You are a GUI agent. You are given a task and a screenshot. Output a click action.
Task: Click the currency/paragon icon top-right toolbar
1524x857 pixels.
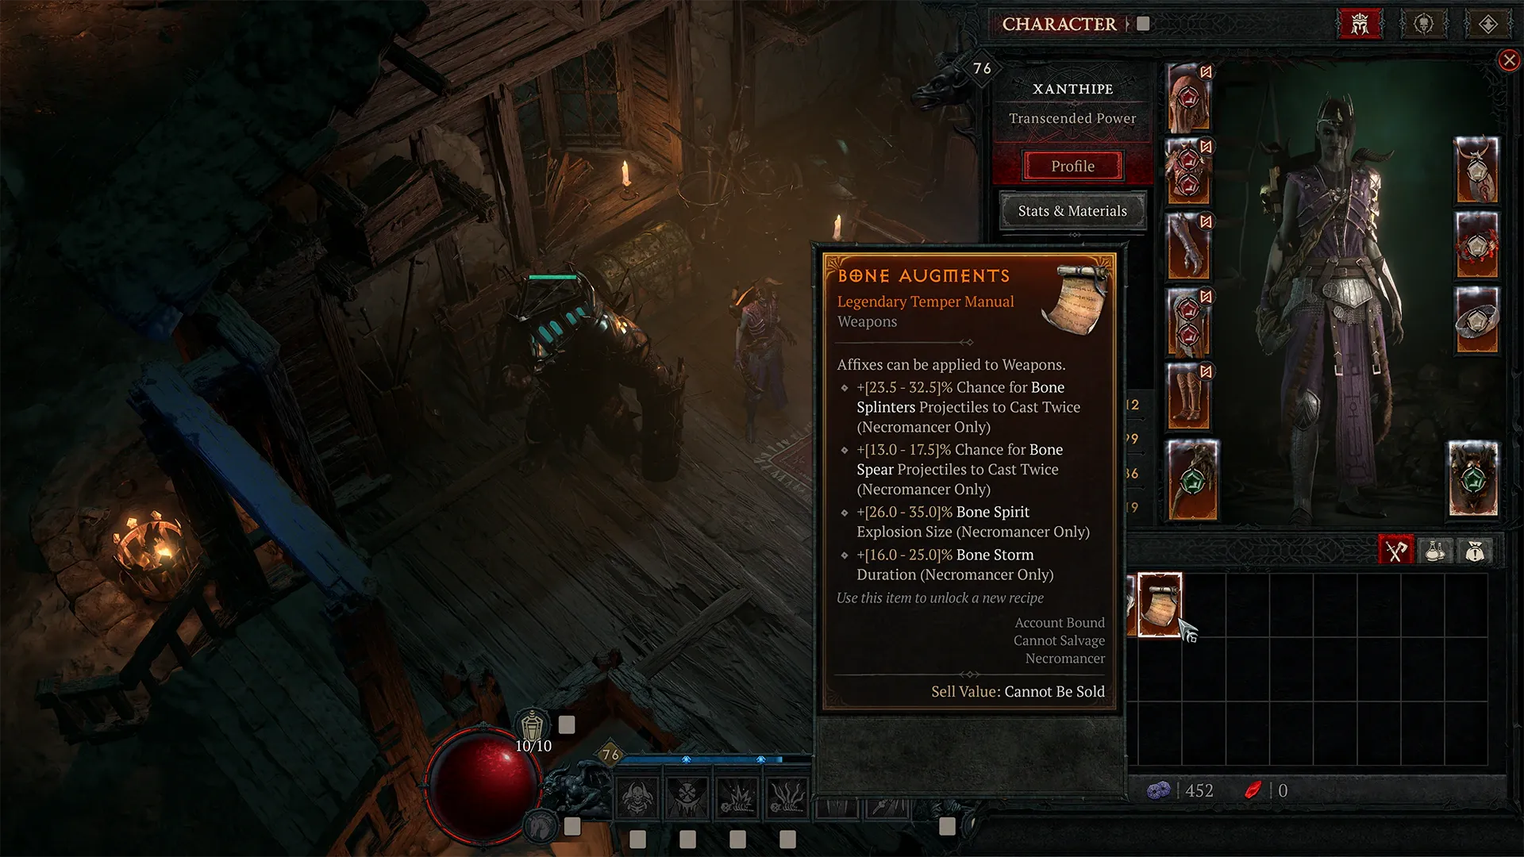pyautogui.click(x=1487, y=23)
